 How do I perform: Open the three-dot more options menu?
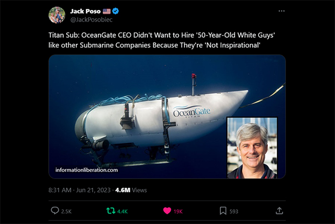[282, 11]
